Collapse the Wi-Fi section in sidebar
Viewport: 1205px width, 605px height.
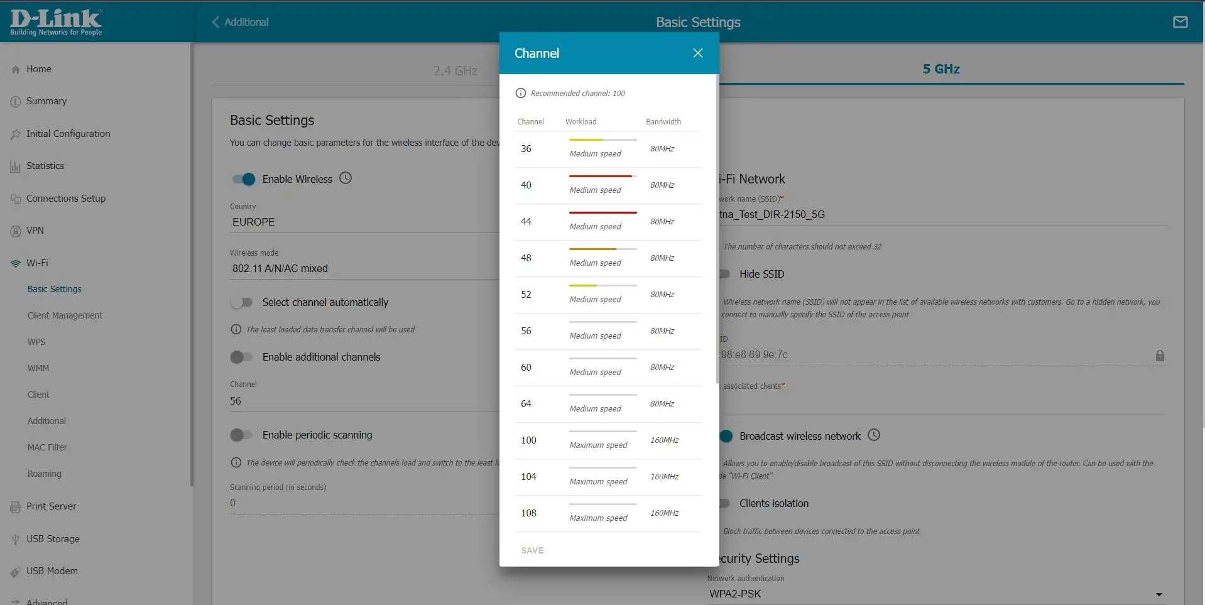tap(37, 263)
